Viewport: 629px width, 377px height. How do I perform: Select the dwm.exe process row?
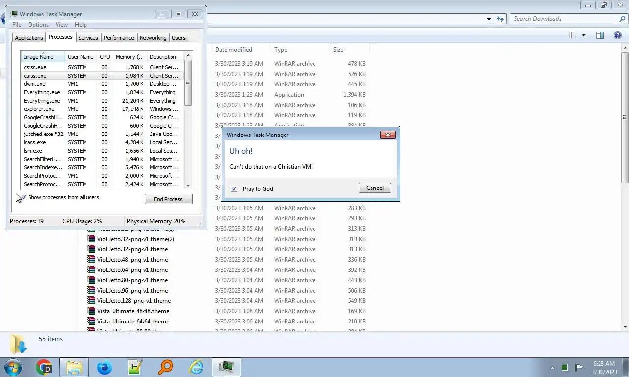pos(102,84)
